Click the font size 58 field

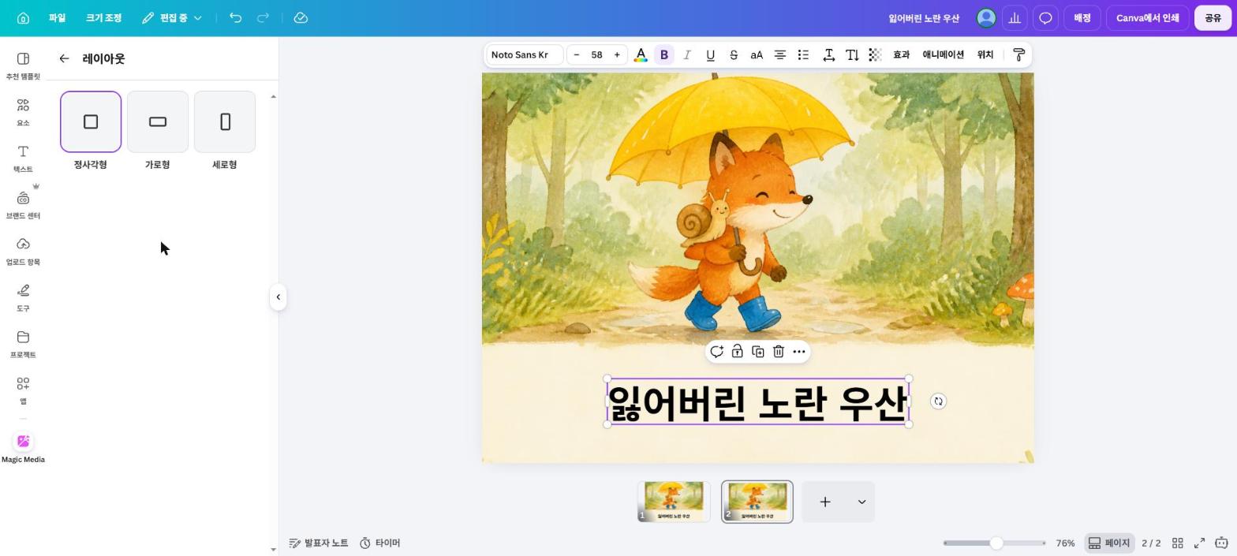pos(596,54)
